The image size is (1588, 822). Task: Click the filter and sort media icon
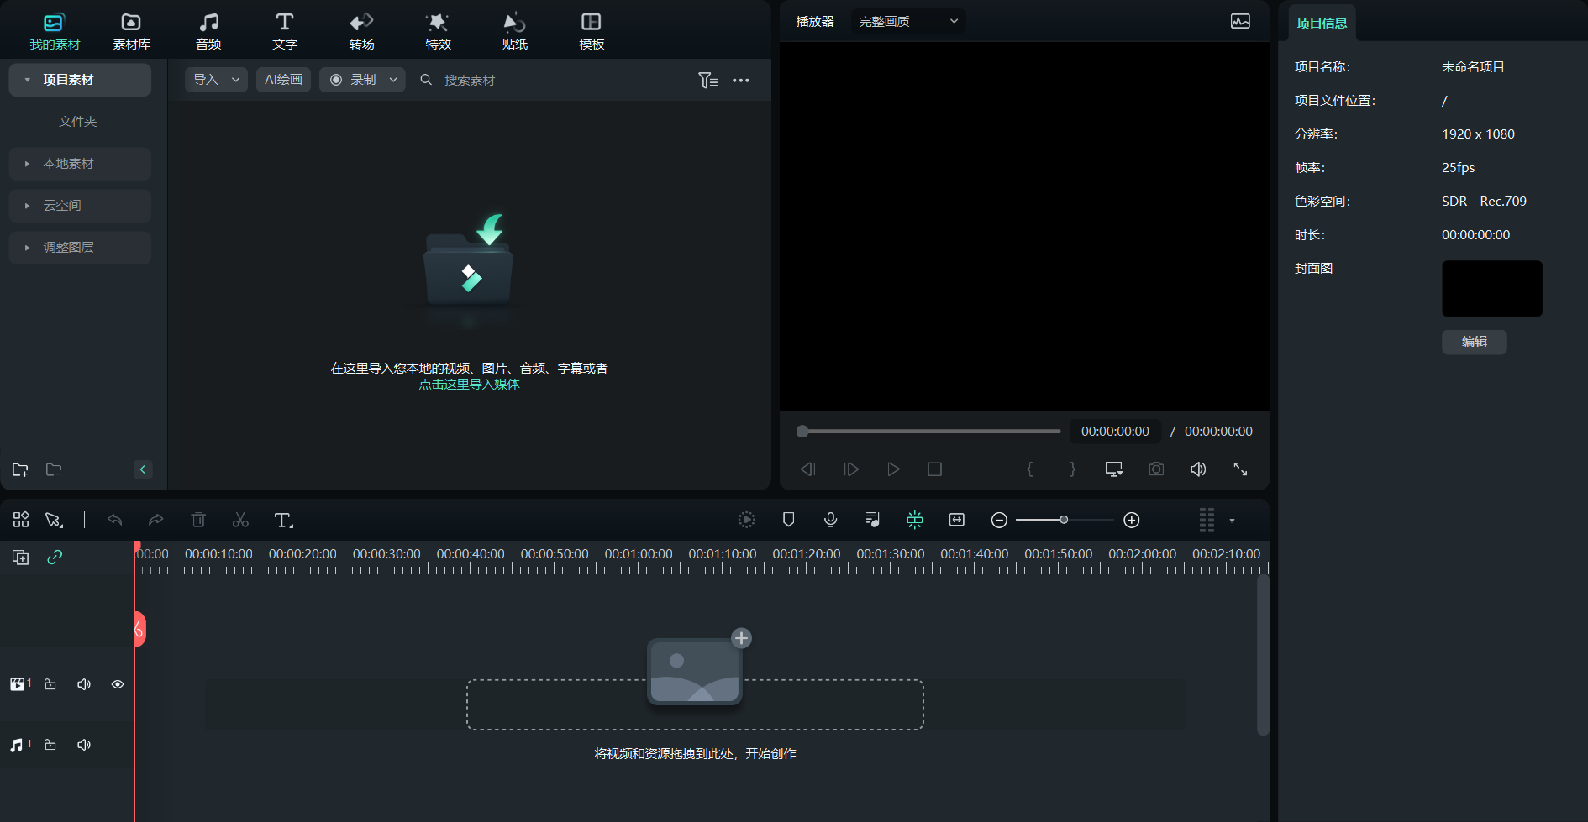point(707,80)
